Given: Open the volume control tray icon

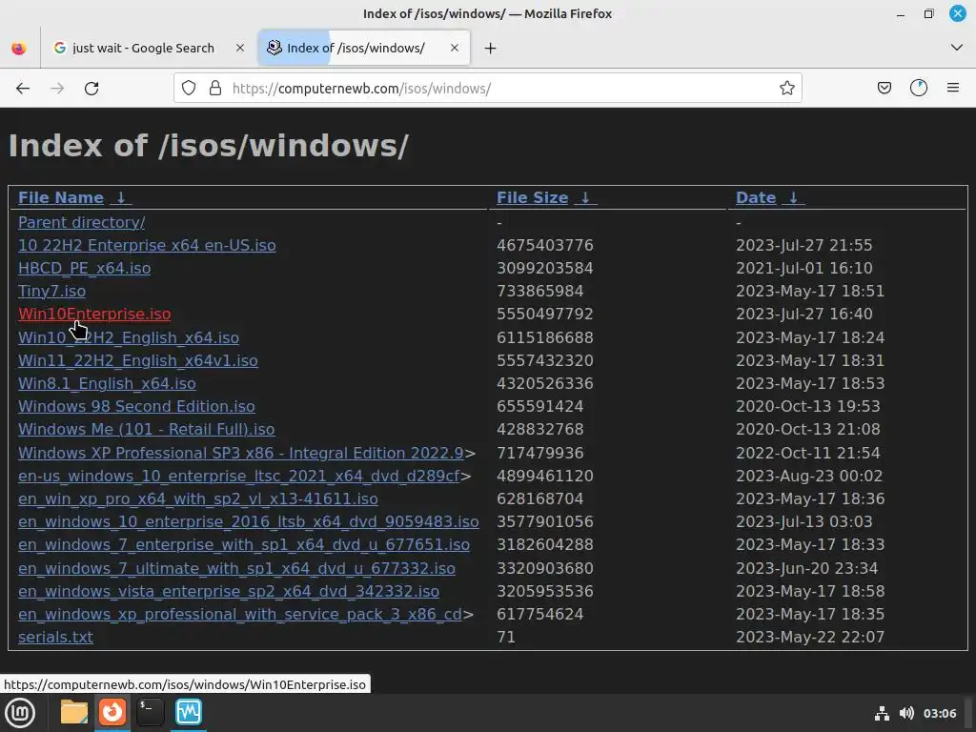Looking at the screenshot, I should pyautogui.click(x=907, y=713).
